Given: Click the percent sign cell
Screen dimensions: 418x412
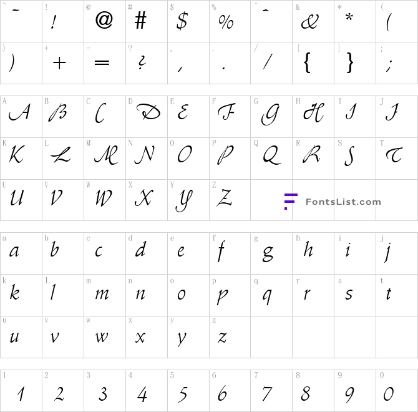Looking at the screenshot, I should coord(230,21).
